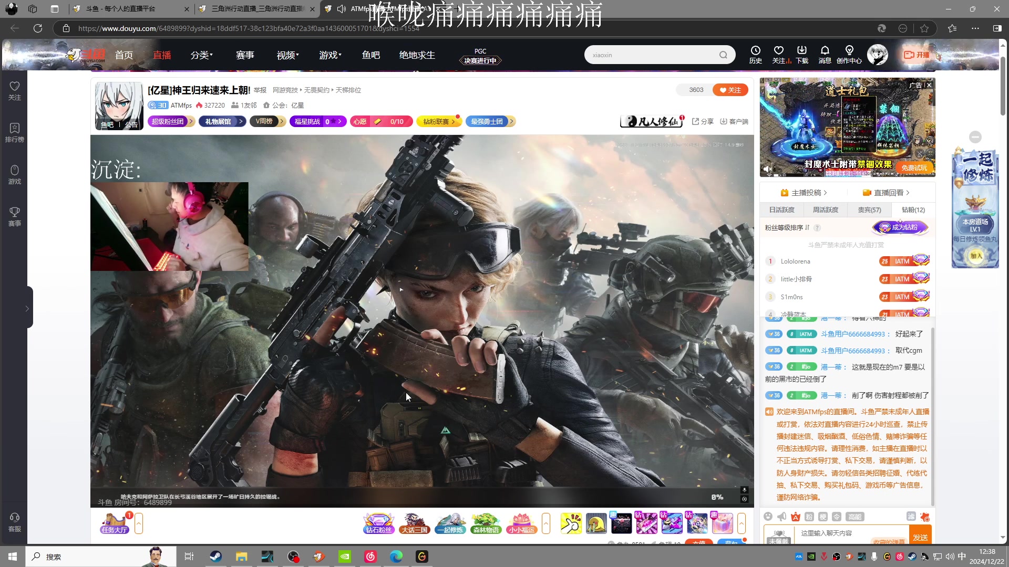This screenshot has height=567, width=1009.
Task: Open 小小福运 activity icon
Action: pos(522,523)
